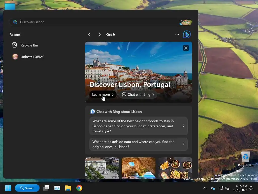
Task: Open File Explorer from taskbar
Action: pyautogui.click(x=68, y=188)
